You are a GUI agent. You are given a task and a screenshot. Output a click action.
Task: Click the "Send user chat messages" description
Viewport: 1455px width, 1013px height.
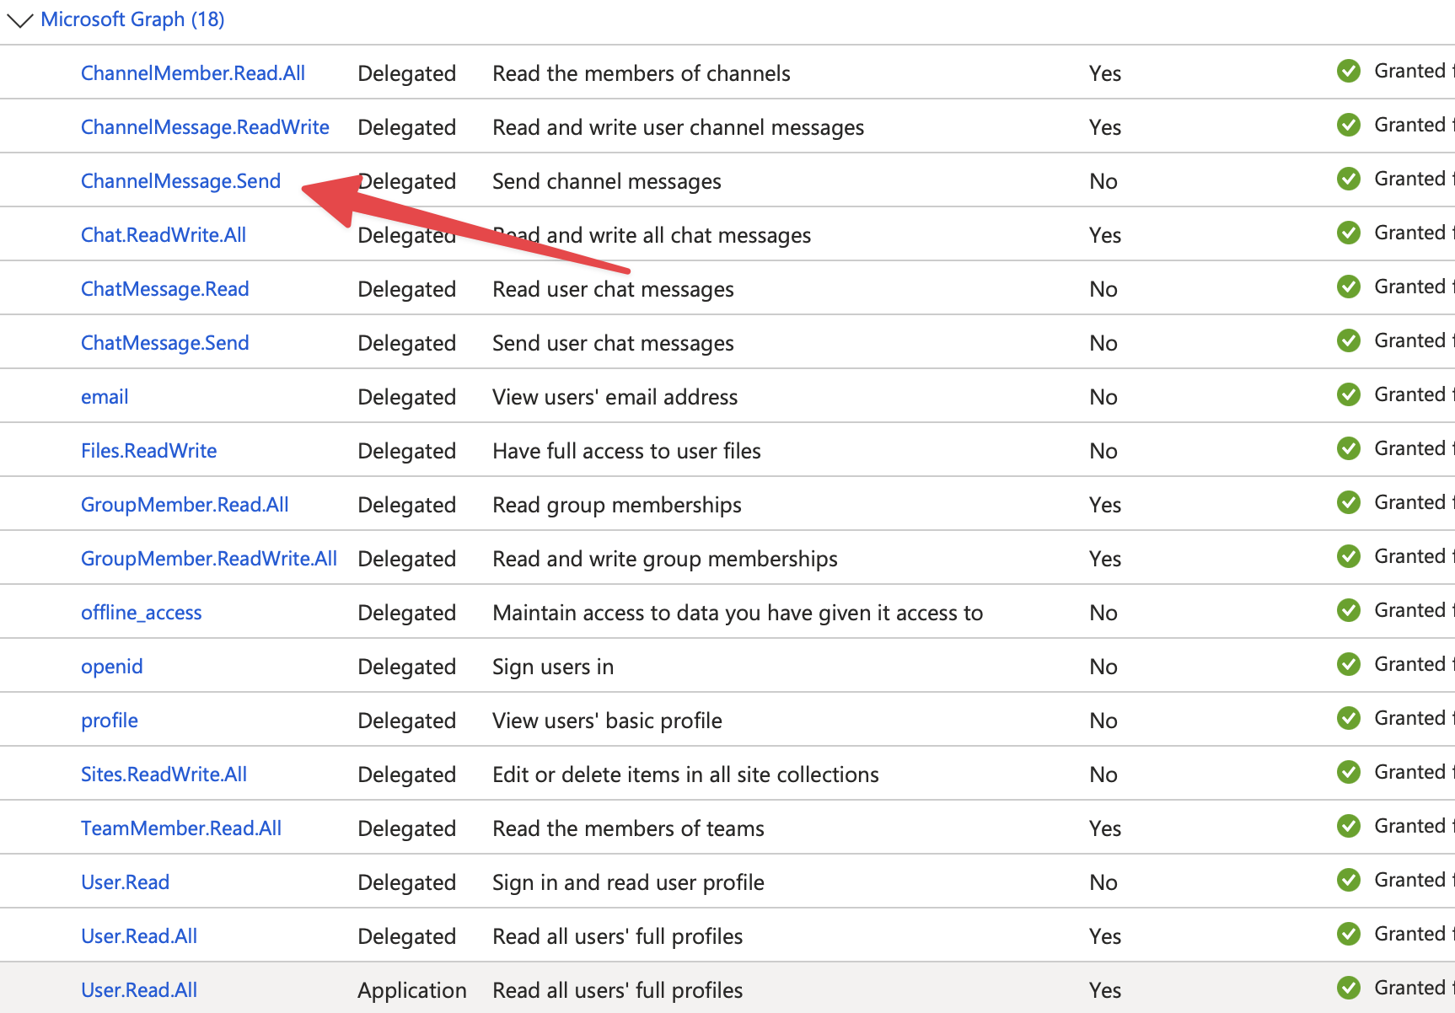pyautogui.click(x=614, y=343)
